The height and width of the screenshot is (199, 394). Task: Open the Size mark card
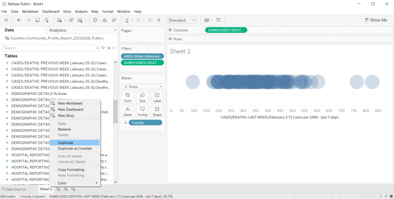[x=142, y=98]
